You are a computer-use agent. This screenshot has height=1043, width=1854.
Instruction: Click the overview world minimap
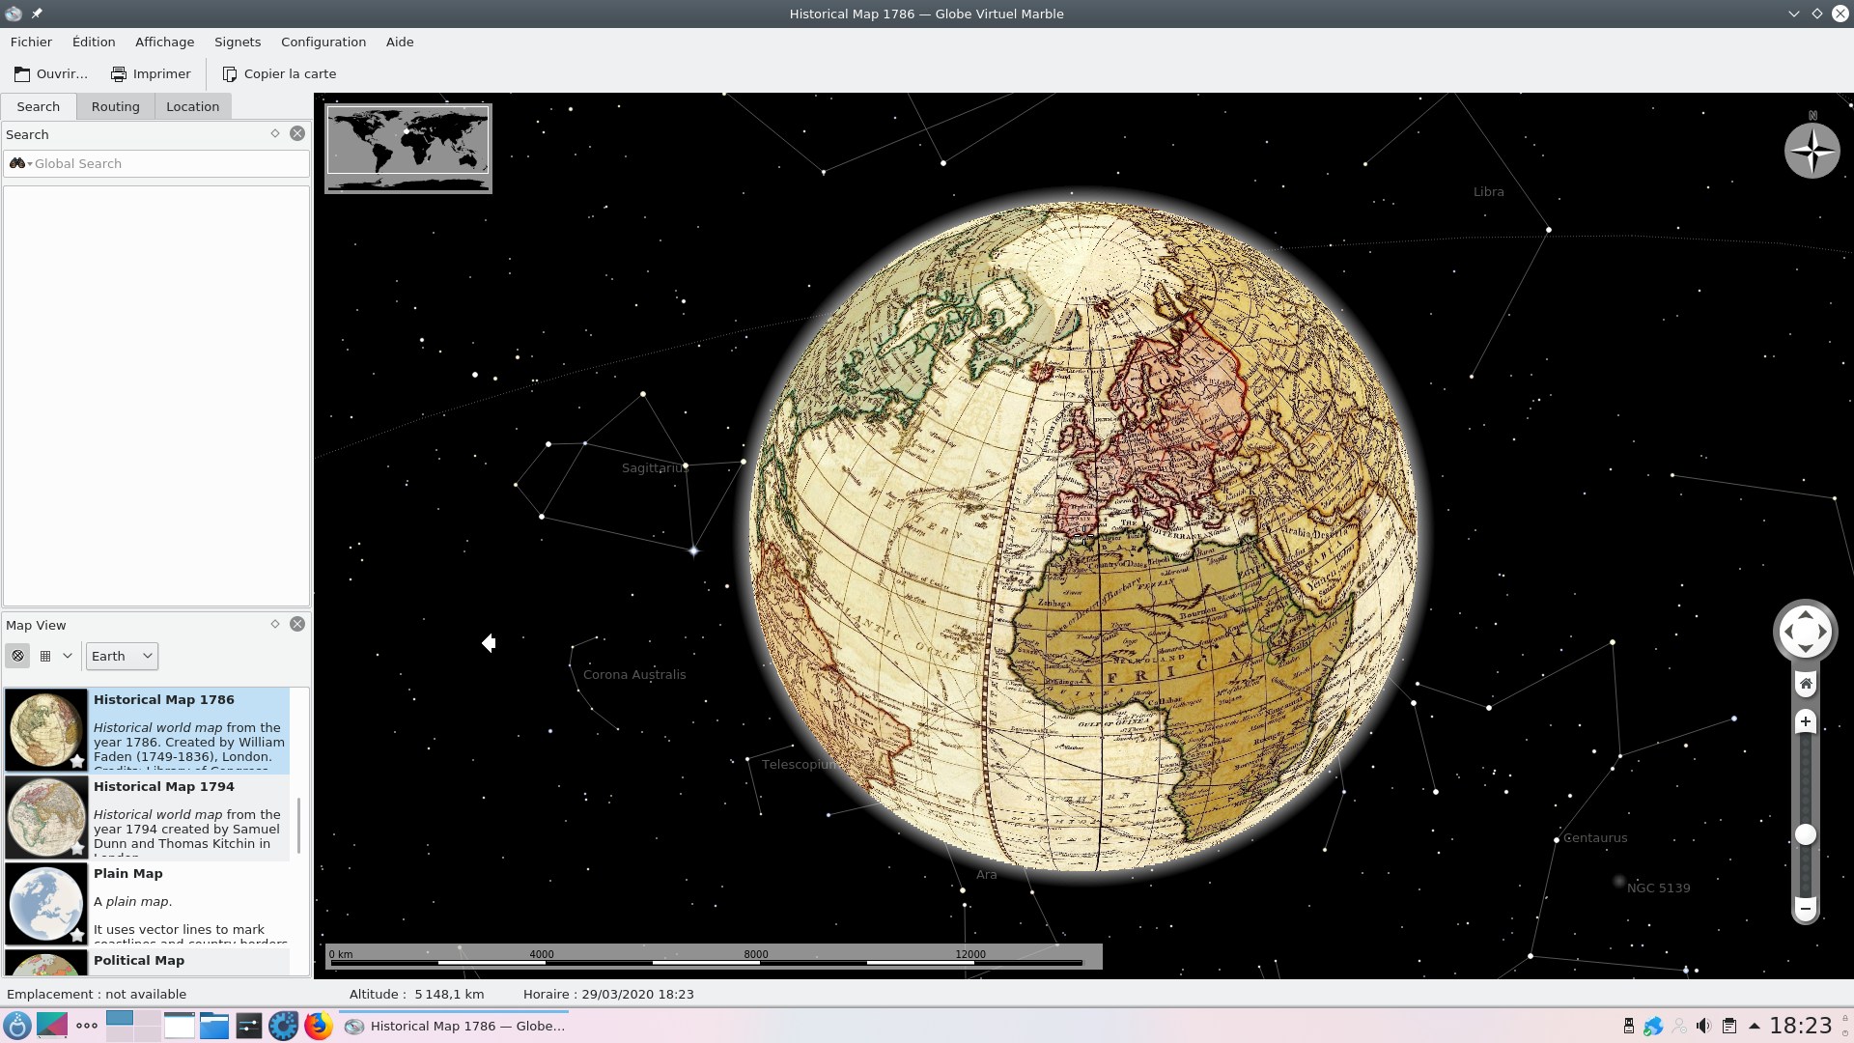pos(408,149)
